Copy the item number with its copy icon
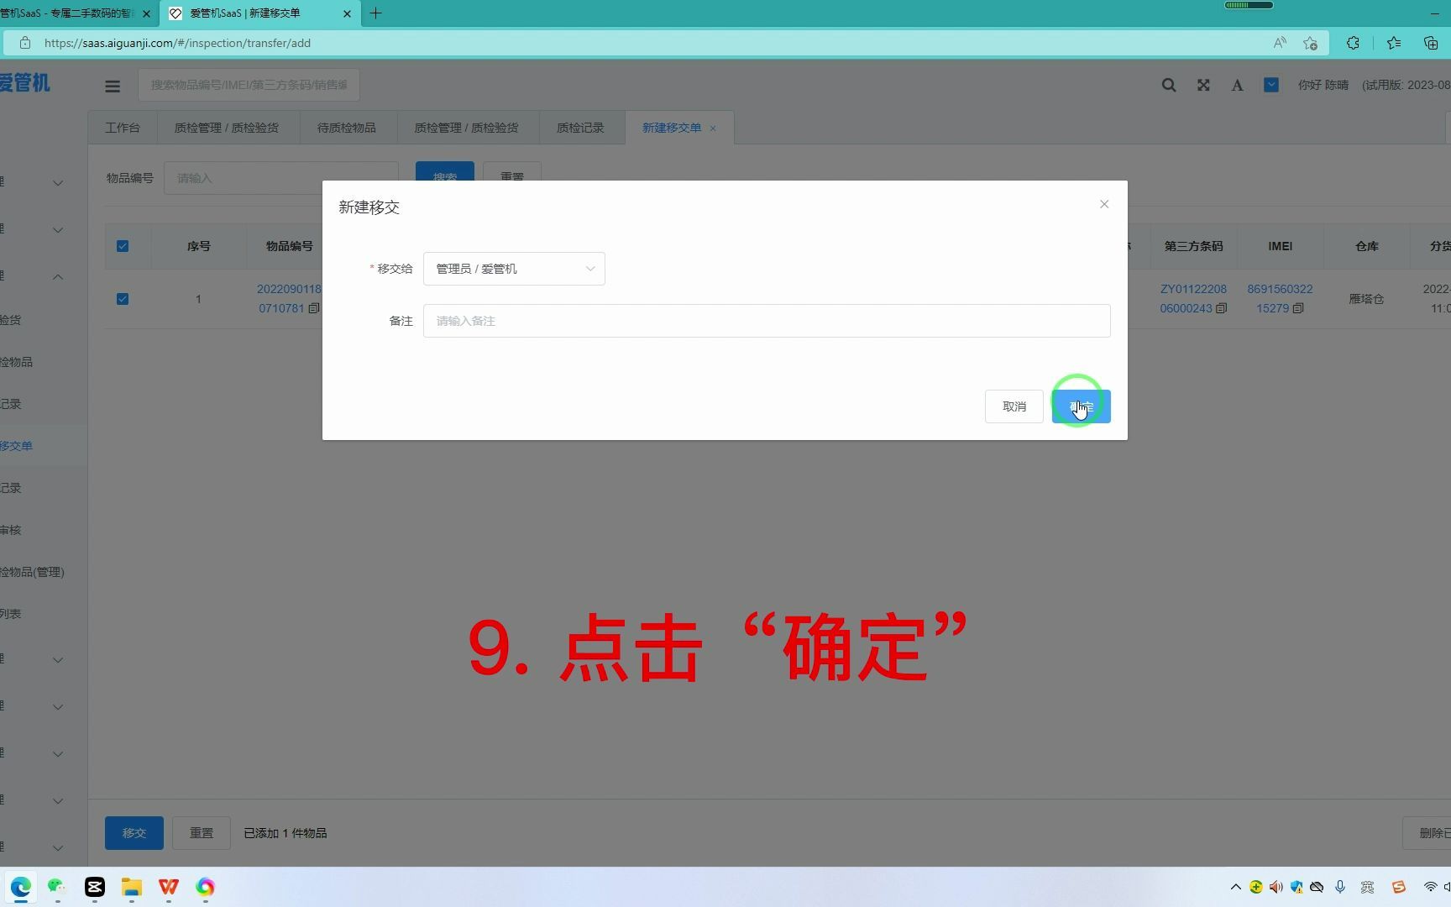 [x=313, y=308]
